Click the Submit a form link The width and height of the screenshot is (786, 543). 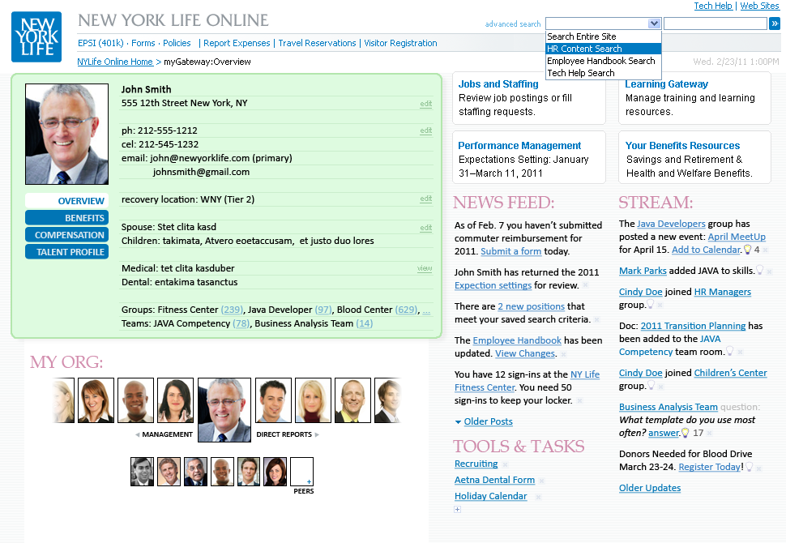coord(510,251)
